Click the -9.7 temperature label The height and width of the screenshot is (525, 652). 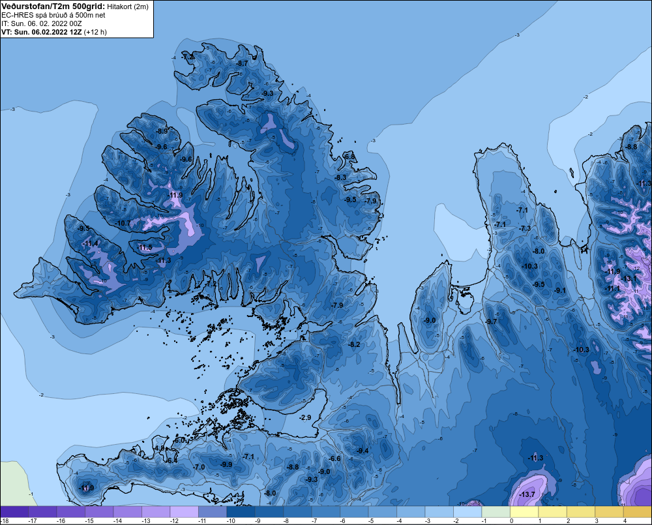point(492,322)
